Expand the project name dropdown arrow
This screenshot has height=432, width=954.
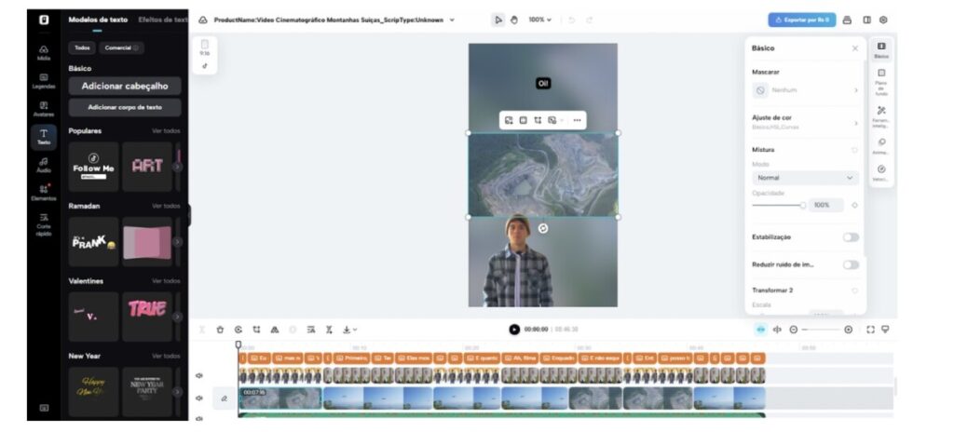(x=452, y=20)
